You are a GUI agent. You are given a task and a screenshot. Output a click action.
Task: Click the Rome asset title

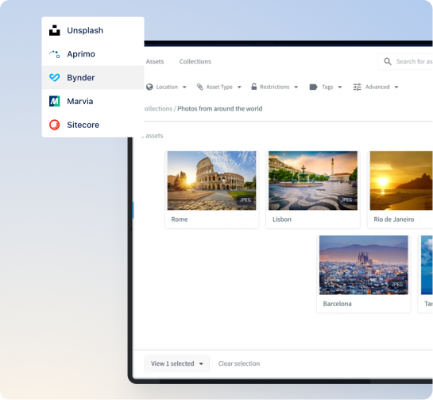click(180, 219)
